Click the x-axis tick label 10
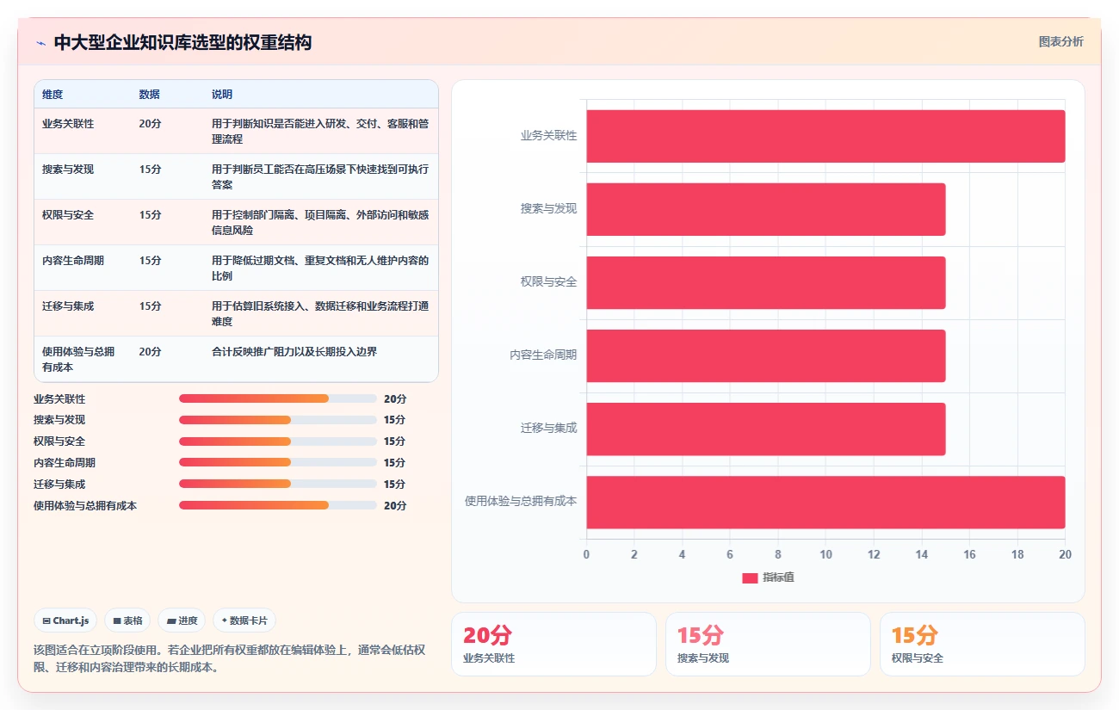The height and width of the screenshot is (710, 1119). point(825,555)
